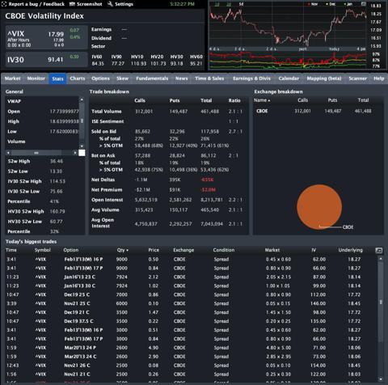This screenshot has height=385, width=388.
Task: Toggle the Dec series in chart legend
Action: point(331,4)
